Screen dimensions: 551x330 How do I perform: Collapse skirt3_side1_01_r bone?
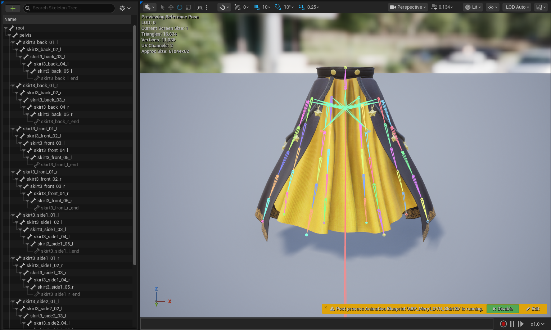coord(13,258)
